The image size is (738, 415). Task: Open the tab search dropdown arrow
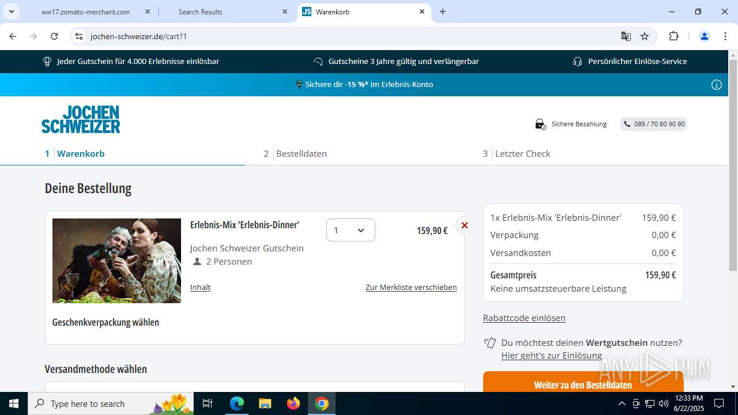pos(12,12)
